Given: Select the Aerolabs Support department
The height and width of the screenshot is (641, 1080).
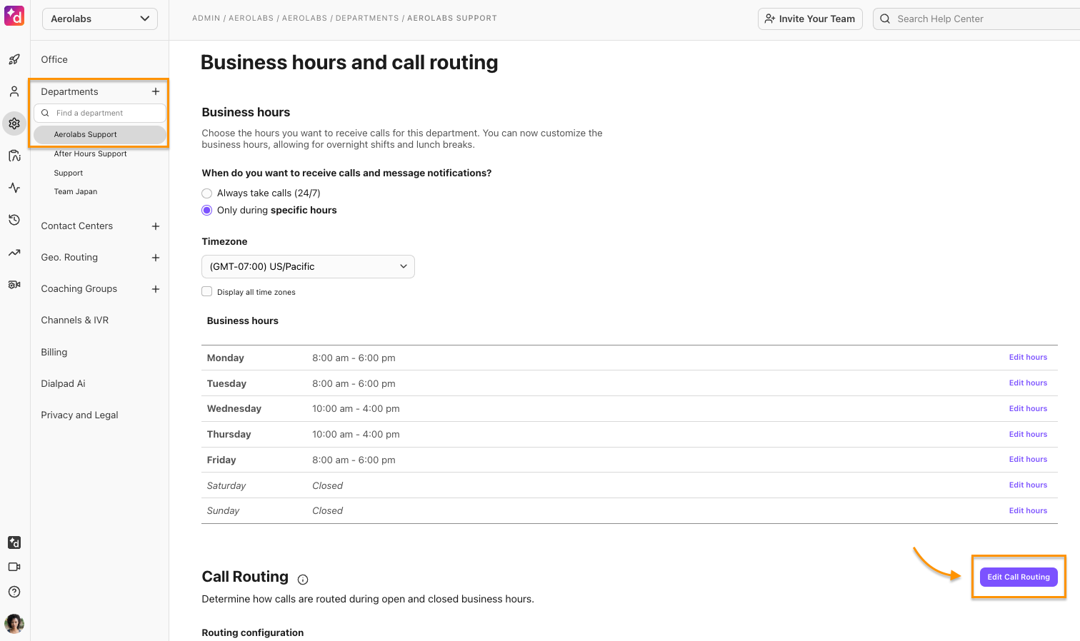Looking at the screenshot, I should point(100,134).
